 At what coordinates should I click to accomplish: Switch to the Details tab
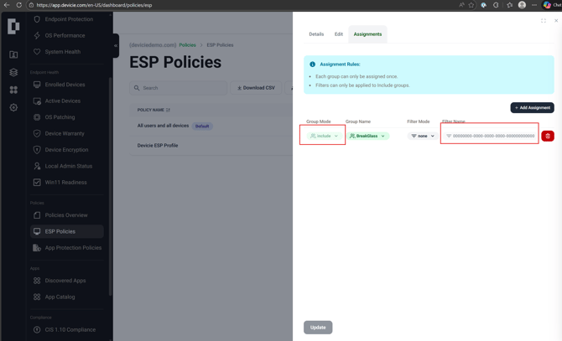pos(316,34)
